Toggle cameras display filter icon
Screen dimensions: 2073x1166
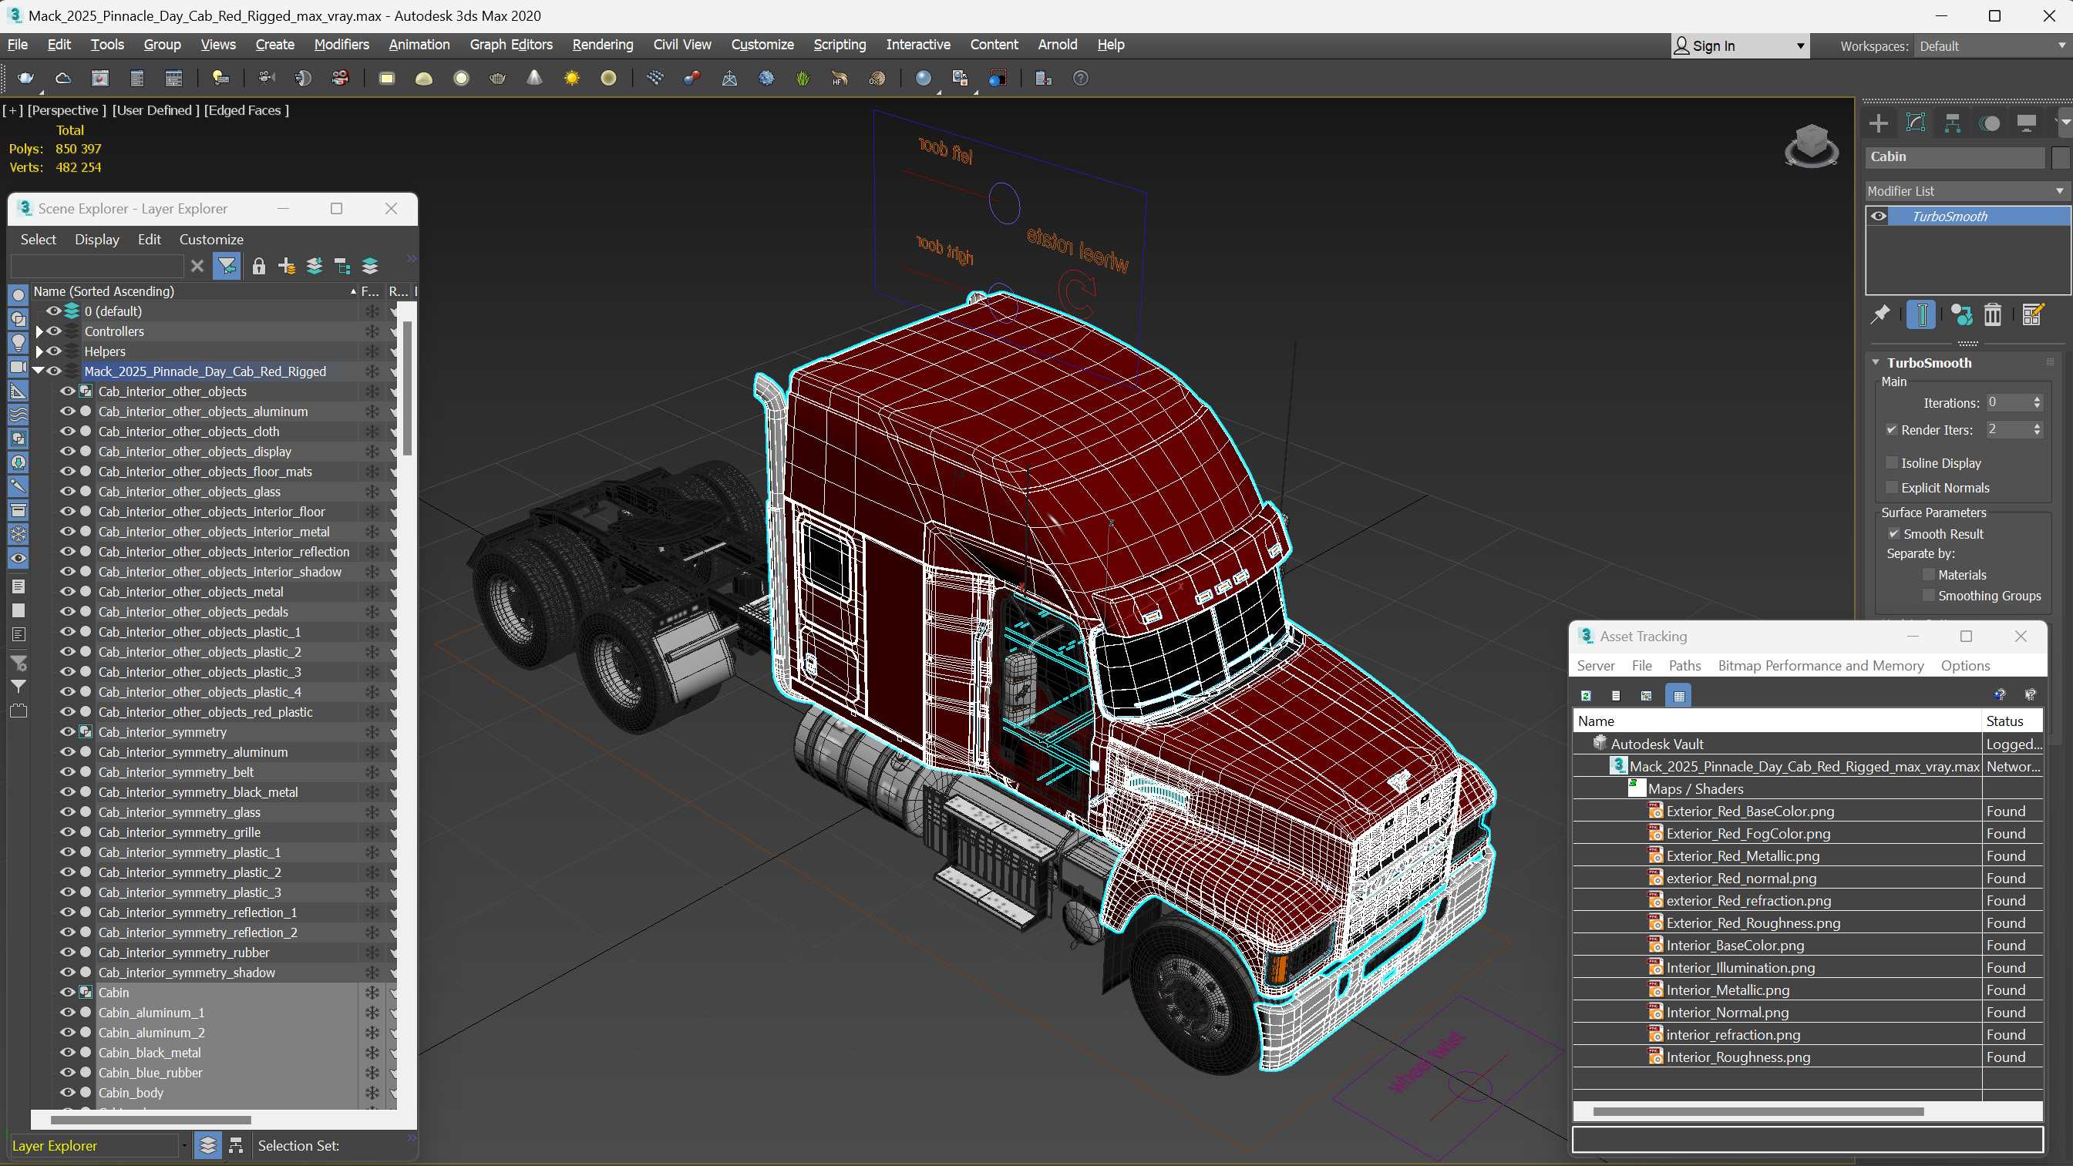pyautogui.click(x=18, y=367)
